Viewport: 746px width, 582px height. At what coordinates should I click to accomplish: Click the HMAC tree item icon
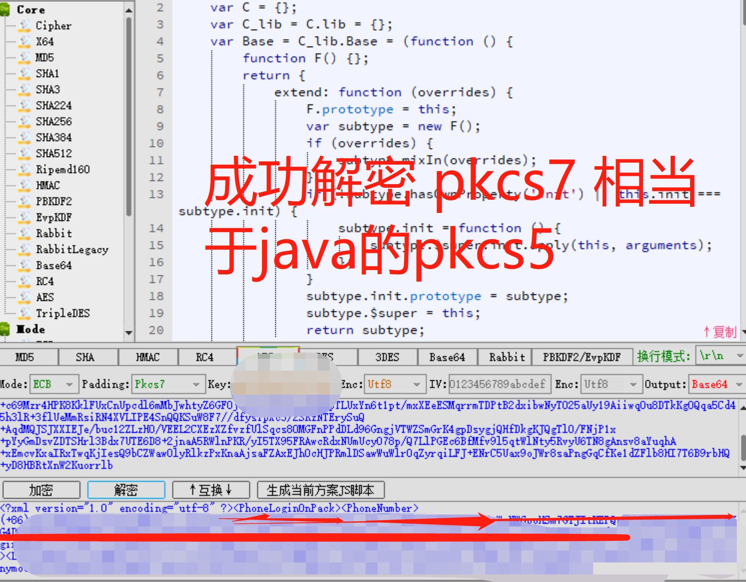pos(24,185)
